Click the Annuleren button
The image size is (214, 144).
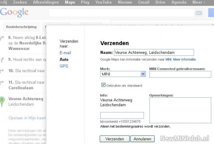click(142, 139)
